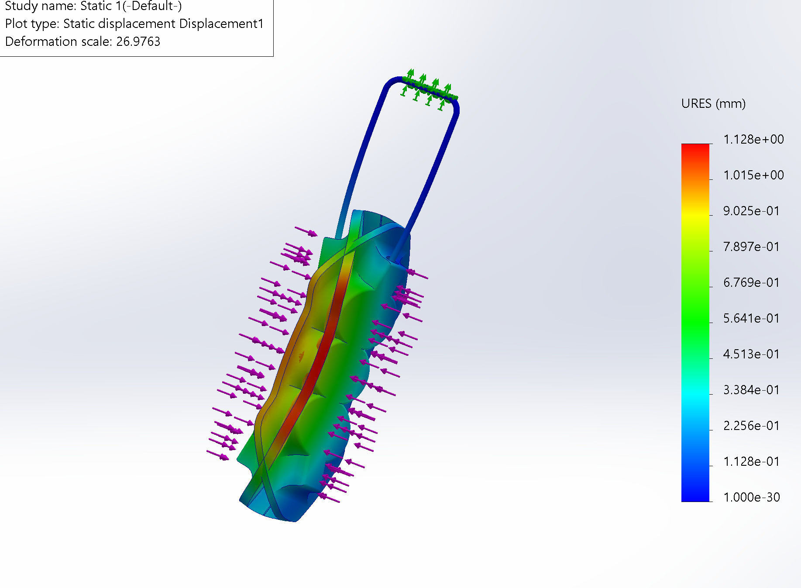
Task: Click the 'Deformation scale: 26.9763' text
Action: [x=83, y=41]
